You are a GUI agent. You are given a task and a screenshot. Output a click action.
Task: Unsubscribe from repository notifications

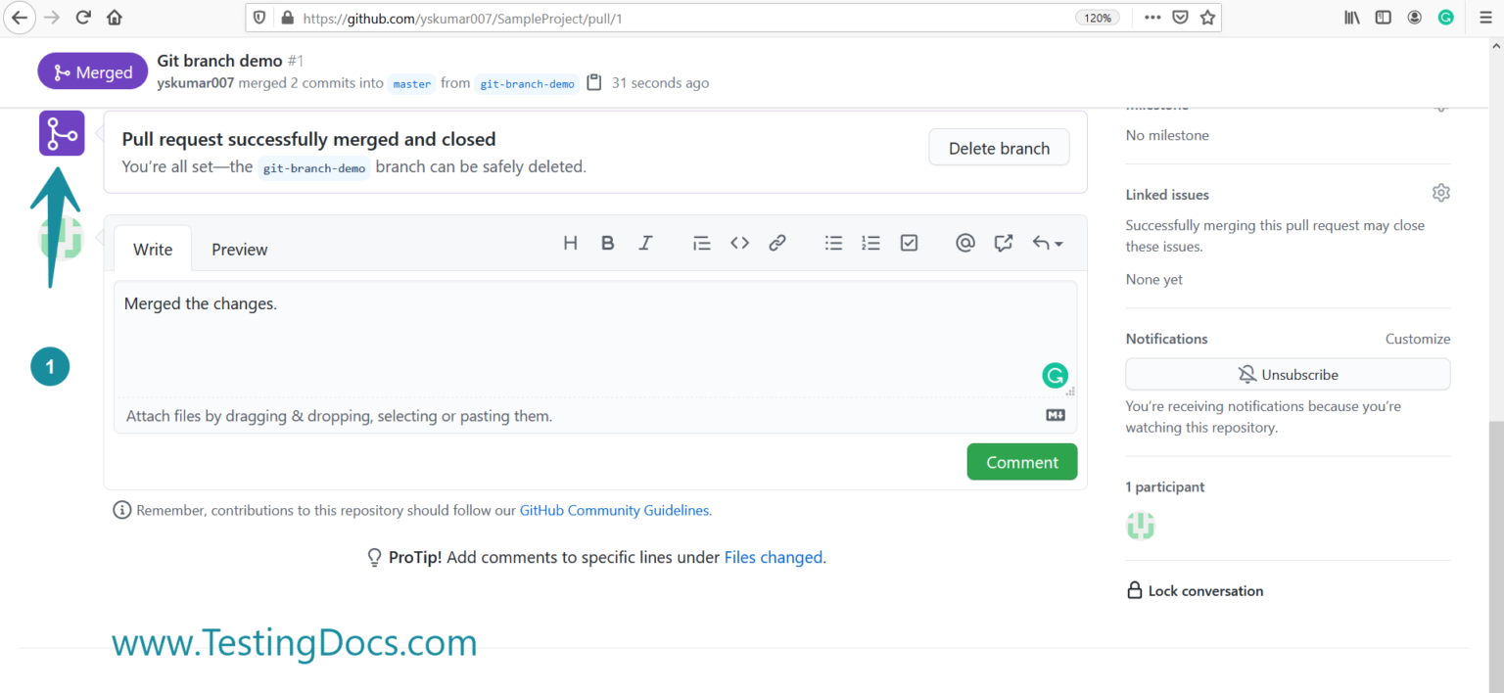pyautogui.click(x=1288, y=374)
